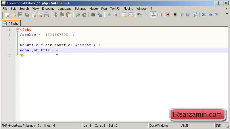The height and width of the screenshot is (129, 230).
Task: Click the echo keyword on line 5
Action: point(24,50)
